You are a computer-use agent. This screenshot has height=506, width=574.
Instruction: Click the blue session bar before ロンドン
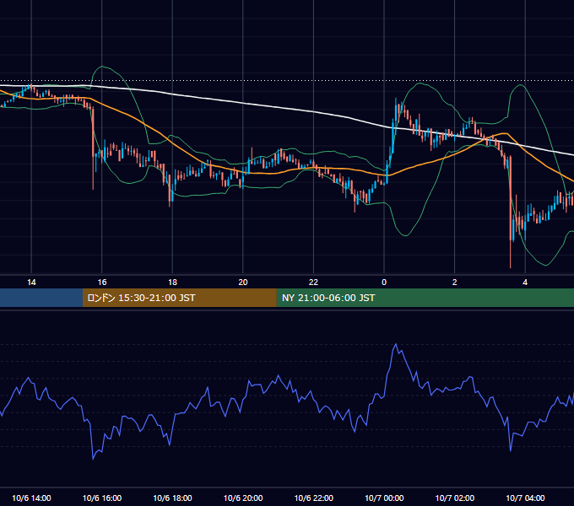[x=41, y=298]
